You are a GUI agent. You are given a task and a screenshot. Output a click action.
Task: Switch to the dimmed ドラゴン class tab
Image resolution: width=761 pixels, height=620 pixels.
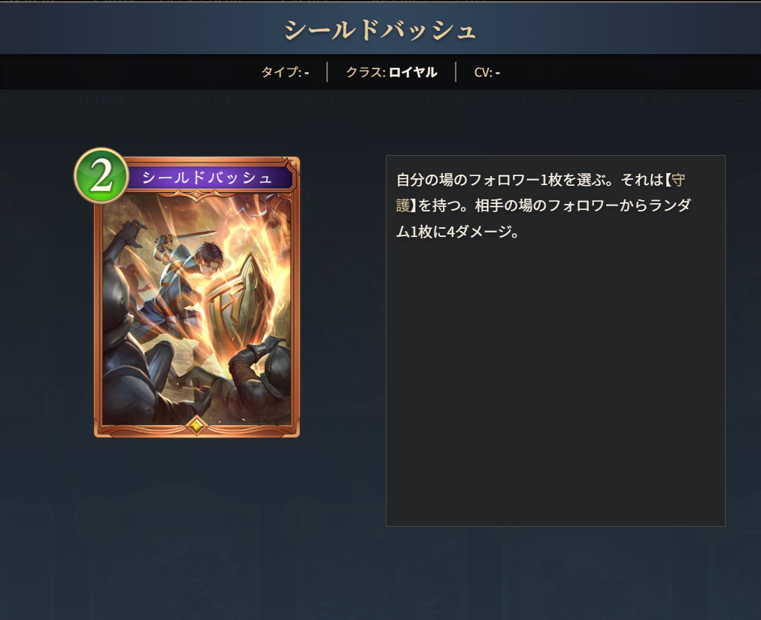[x=324, y=101]
